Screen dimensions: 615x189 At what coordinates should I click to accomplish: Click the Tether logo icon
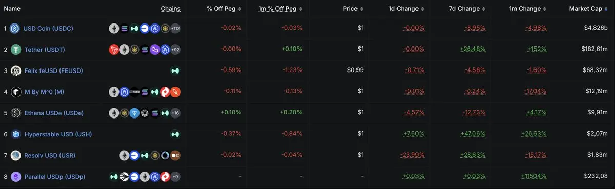point(16,50)
